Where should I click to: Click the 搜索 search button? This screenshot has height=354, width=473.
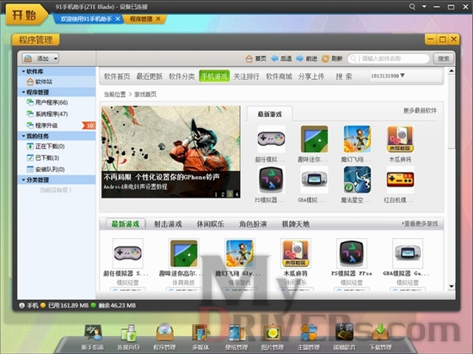[444, 58]
